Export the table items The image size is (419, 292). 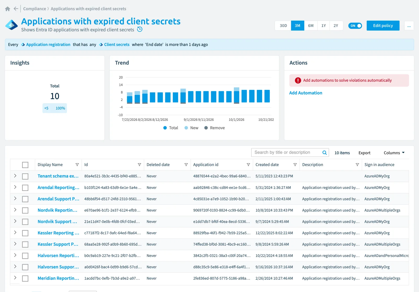click(x=364, y=153)
